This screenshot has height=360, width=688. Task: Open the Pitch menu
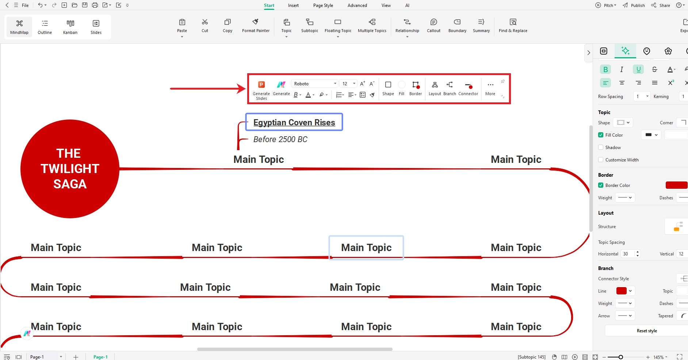[x=606, y=5]
